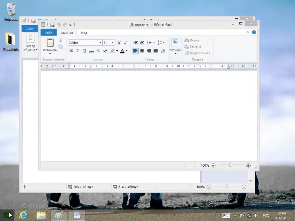This screenshot has height=221, width=295.
Task: Zoom in with WordPad plus button
Action: [248, 165]
